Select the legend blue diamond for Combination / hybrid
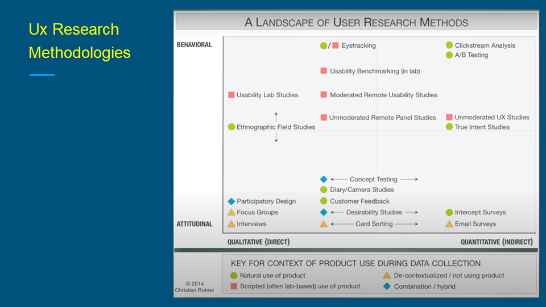 [x=387, y=286]
